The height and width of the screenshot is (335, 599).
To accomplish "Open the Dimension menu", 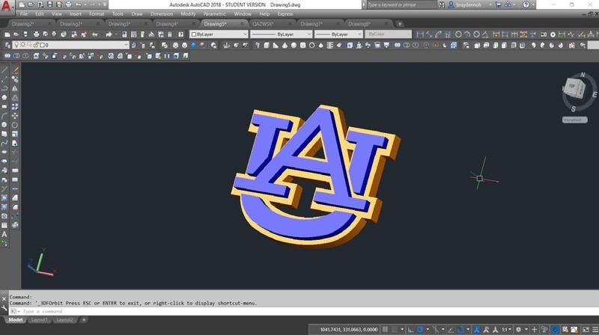I will (162, 14).
